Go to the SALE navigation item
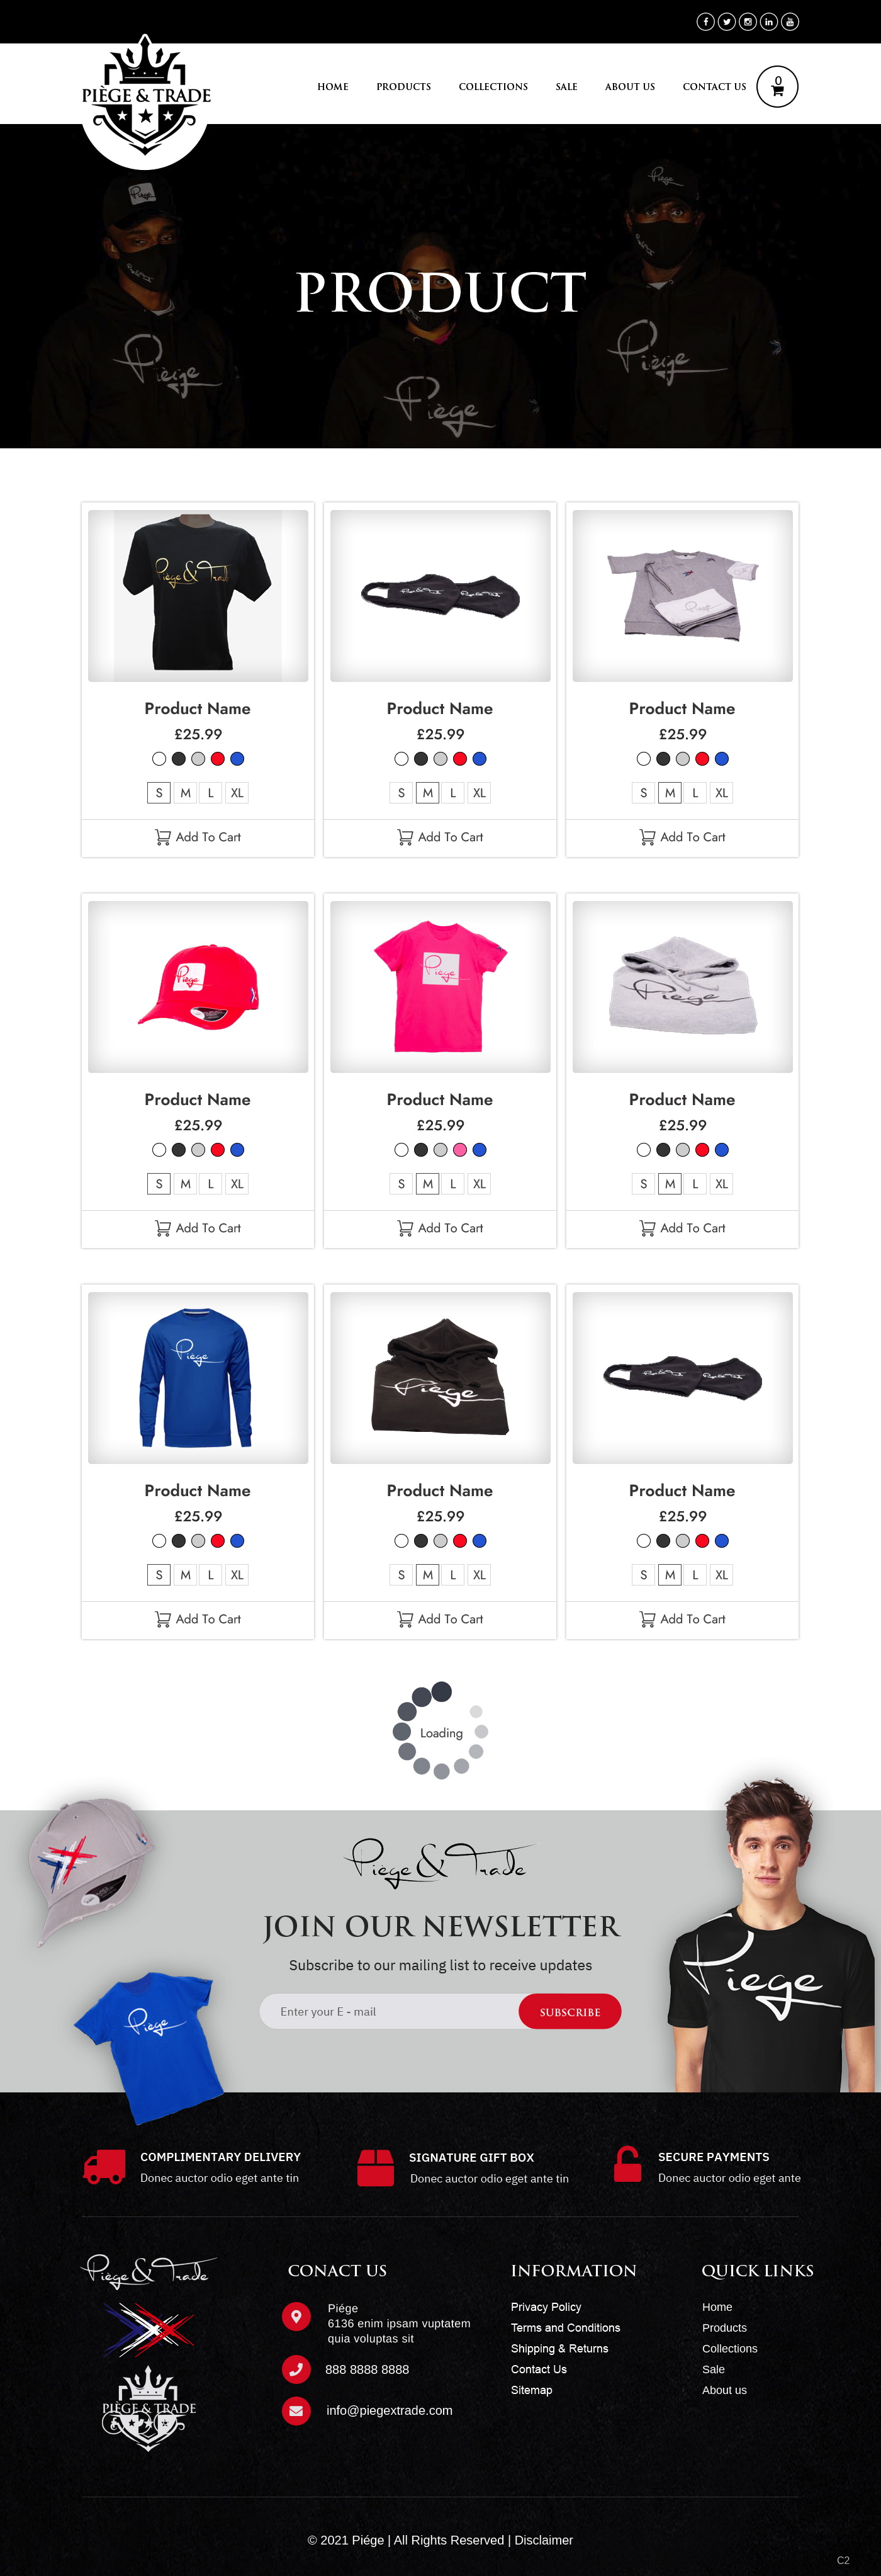This screenshot has height=2576, width=881. tap(566, 87)
